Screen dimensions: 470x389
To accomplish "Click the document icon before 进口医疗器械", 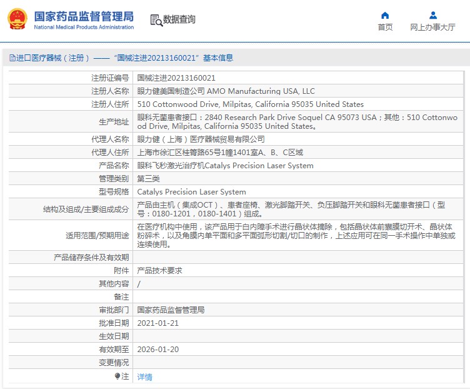I will tap(12, 58).
